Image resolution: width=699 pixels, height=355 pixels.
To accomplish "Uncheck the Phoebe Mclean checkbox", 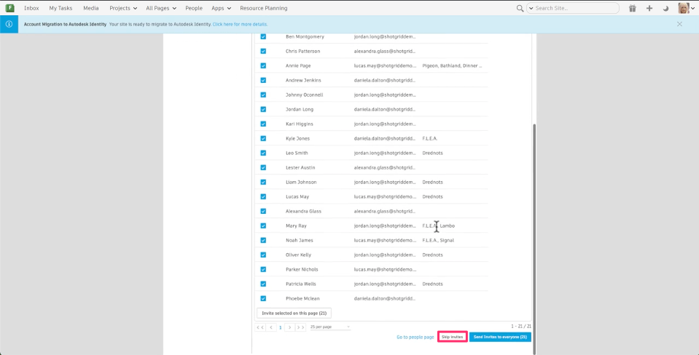I will [x=263, y=298].
